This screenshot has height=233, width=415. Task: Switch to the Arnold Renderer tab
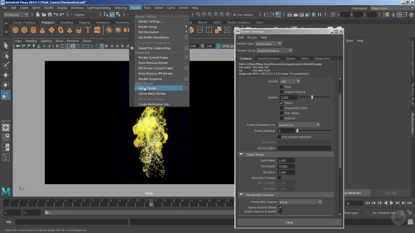[269, 59]
